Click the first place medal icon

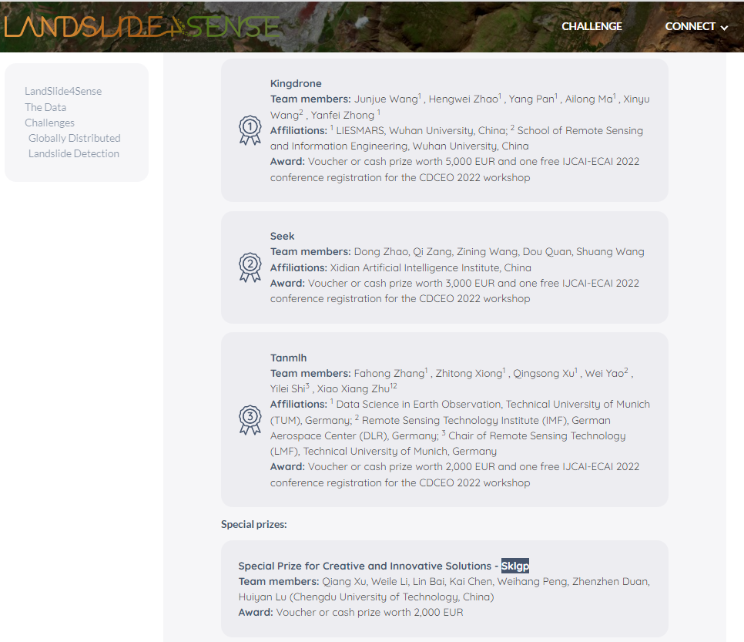click(x=250, y=130)
